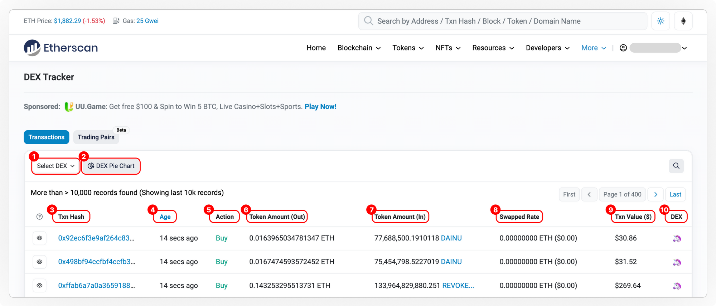Click the Uniswap unicorn icon in first row
716x306 pixels.
(677, 238)
